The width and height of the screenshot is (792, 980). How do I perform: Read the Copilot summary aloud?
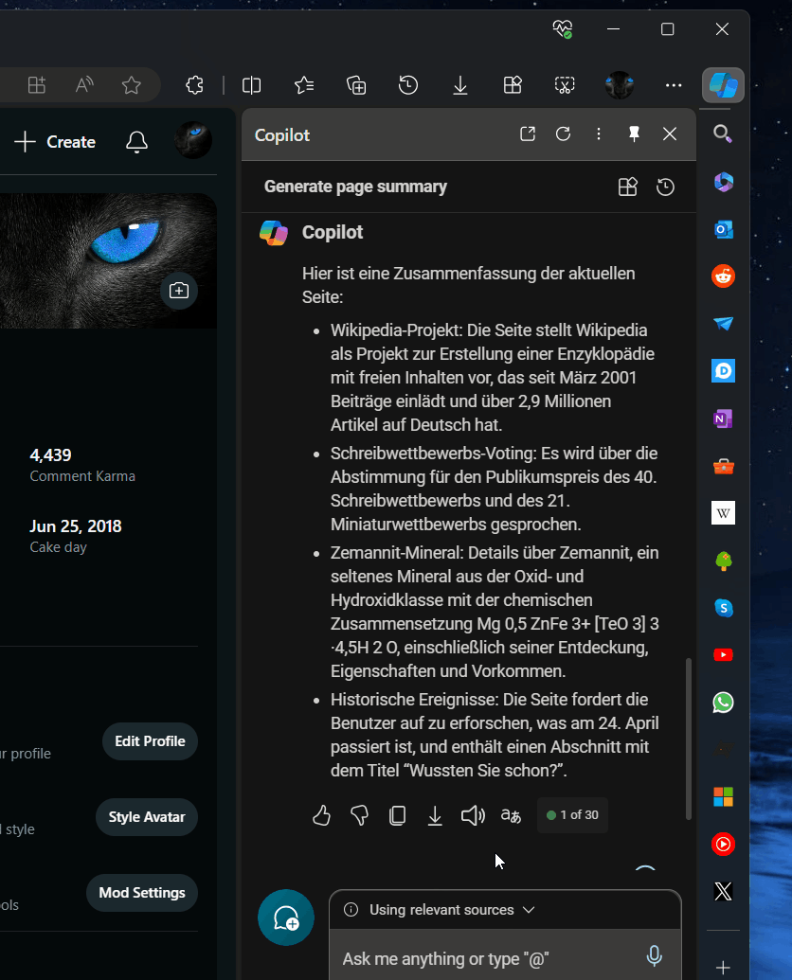point(473,815)
